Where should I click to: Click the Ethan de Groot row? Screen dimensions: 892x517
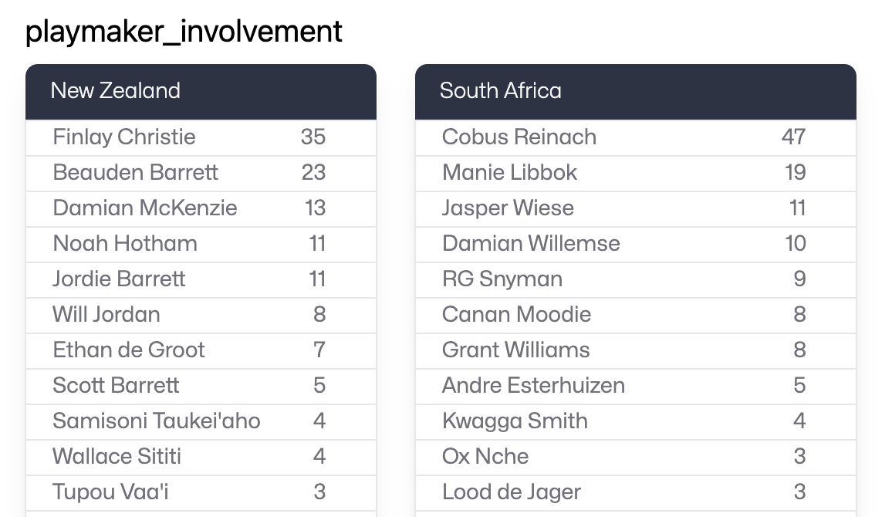pos(201,350)
